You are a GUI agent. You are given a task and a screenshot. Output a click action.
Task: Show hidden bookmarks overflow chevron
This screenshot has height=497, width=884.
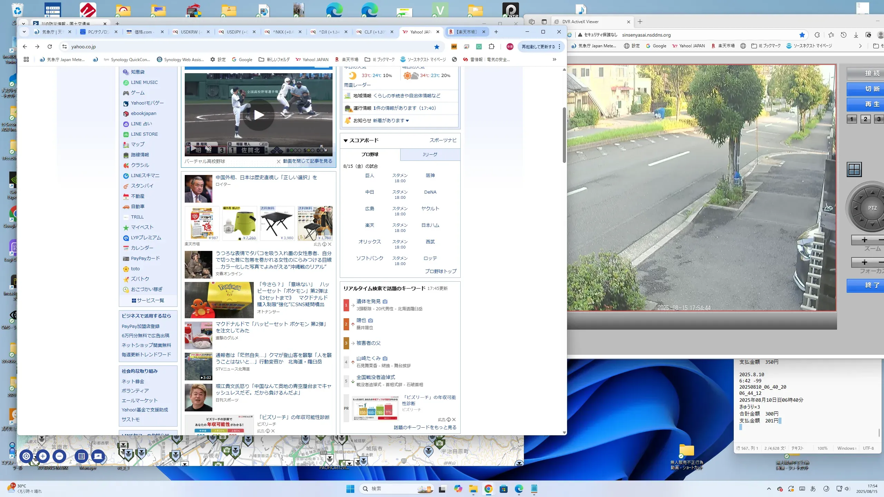[554, 59]
